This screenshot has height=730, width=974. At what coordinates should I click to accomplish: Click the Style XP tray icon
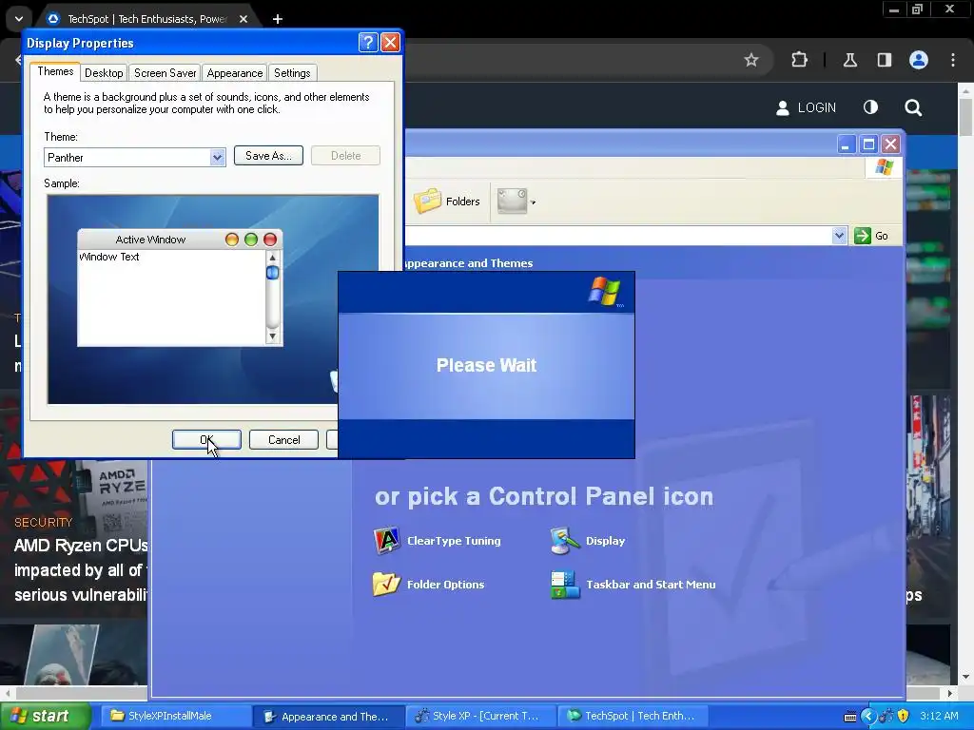pos(886,716)
